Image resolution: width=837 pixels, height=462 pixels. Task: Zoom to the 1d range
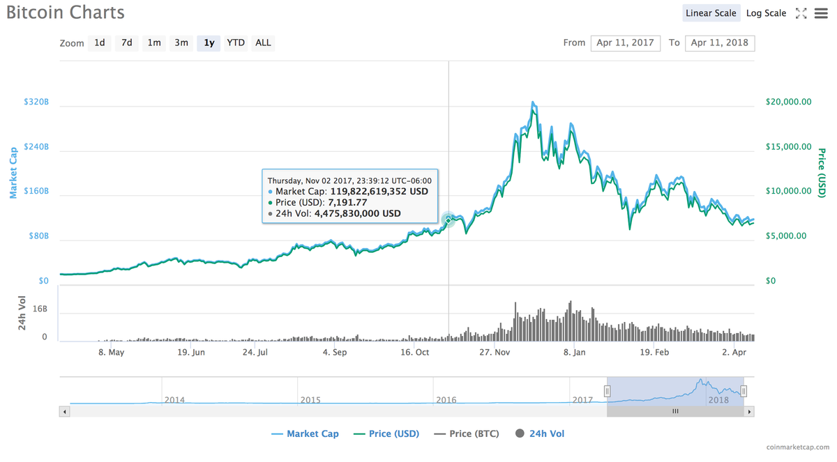coord(99,43)
